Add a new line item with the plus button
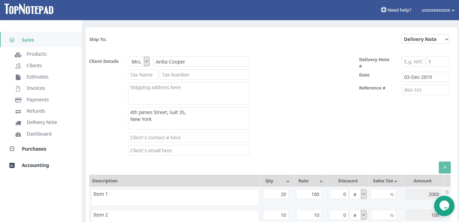Viewport: 459px width, 222px height. pos(445,167)
